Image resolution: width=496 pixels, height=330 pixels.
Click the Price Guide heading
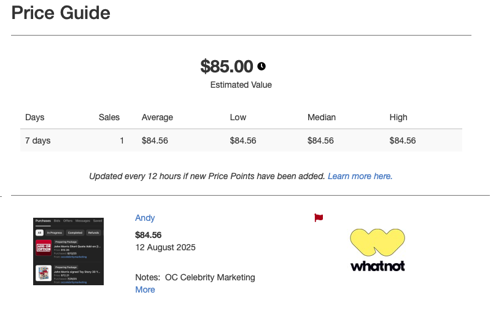pyautogui.click(x=61, y=13)
